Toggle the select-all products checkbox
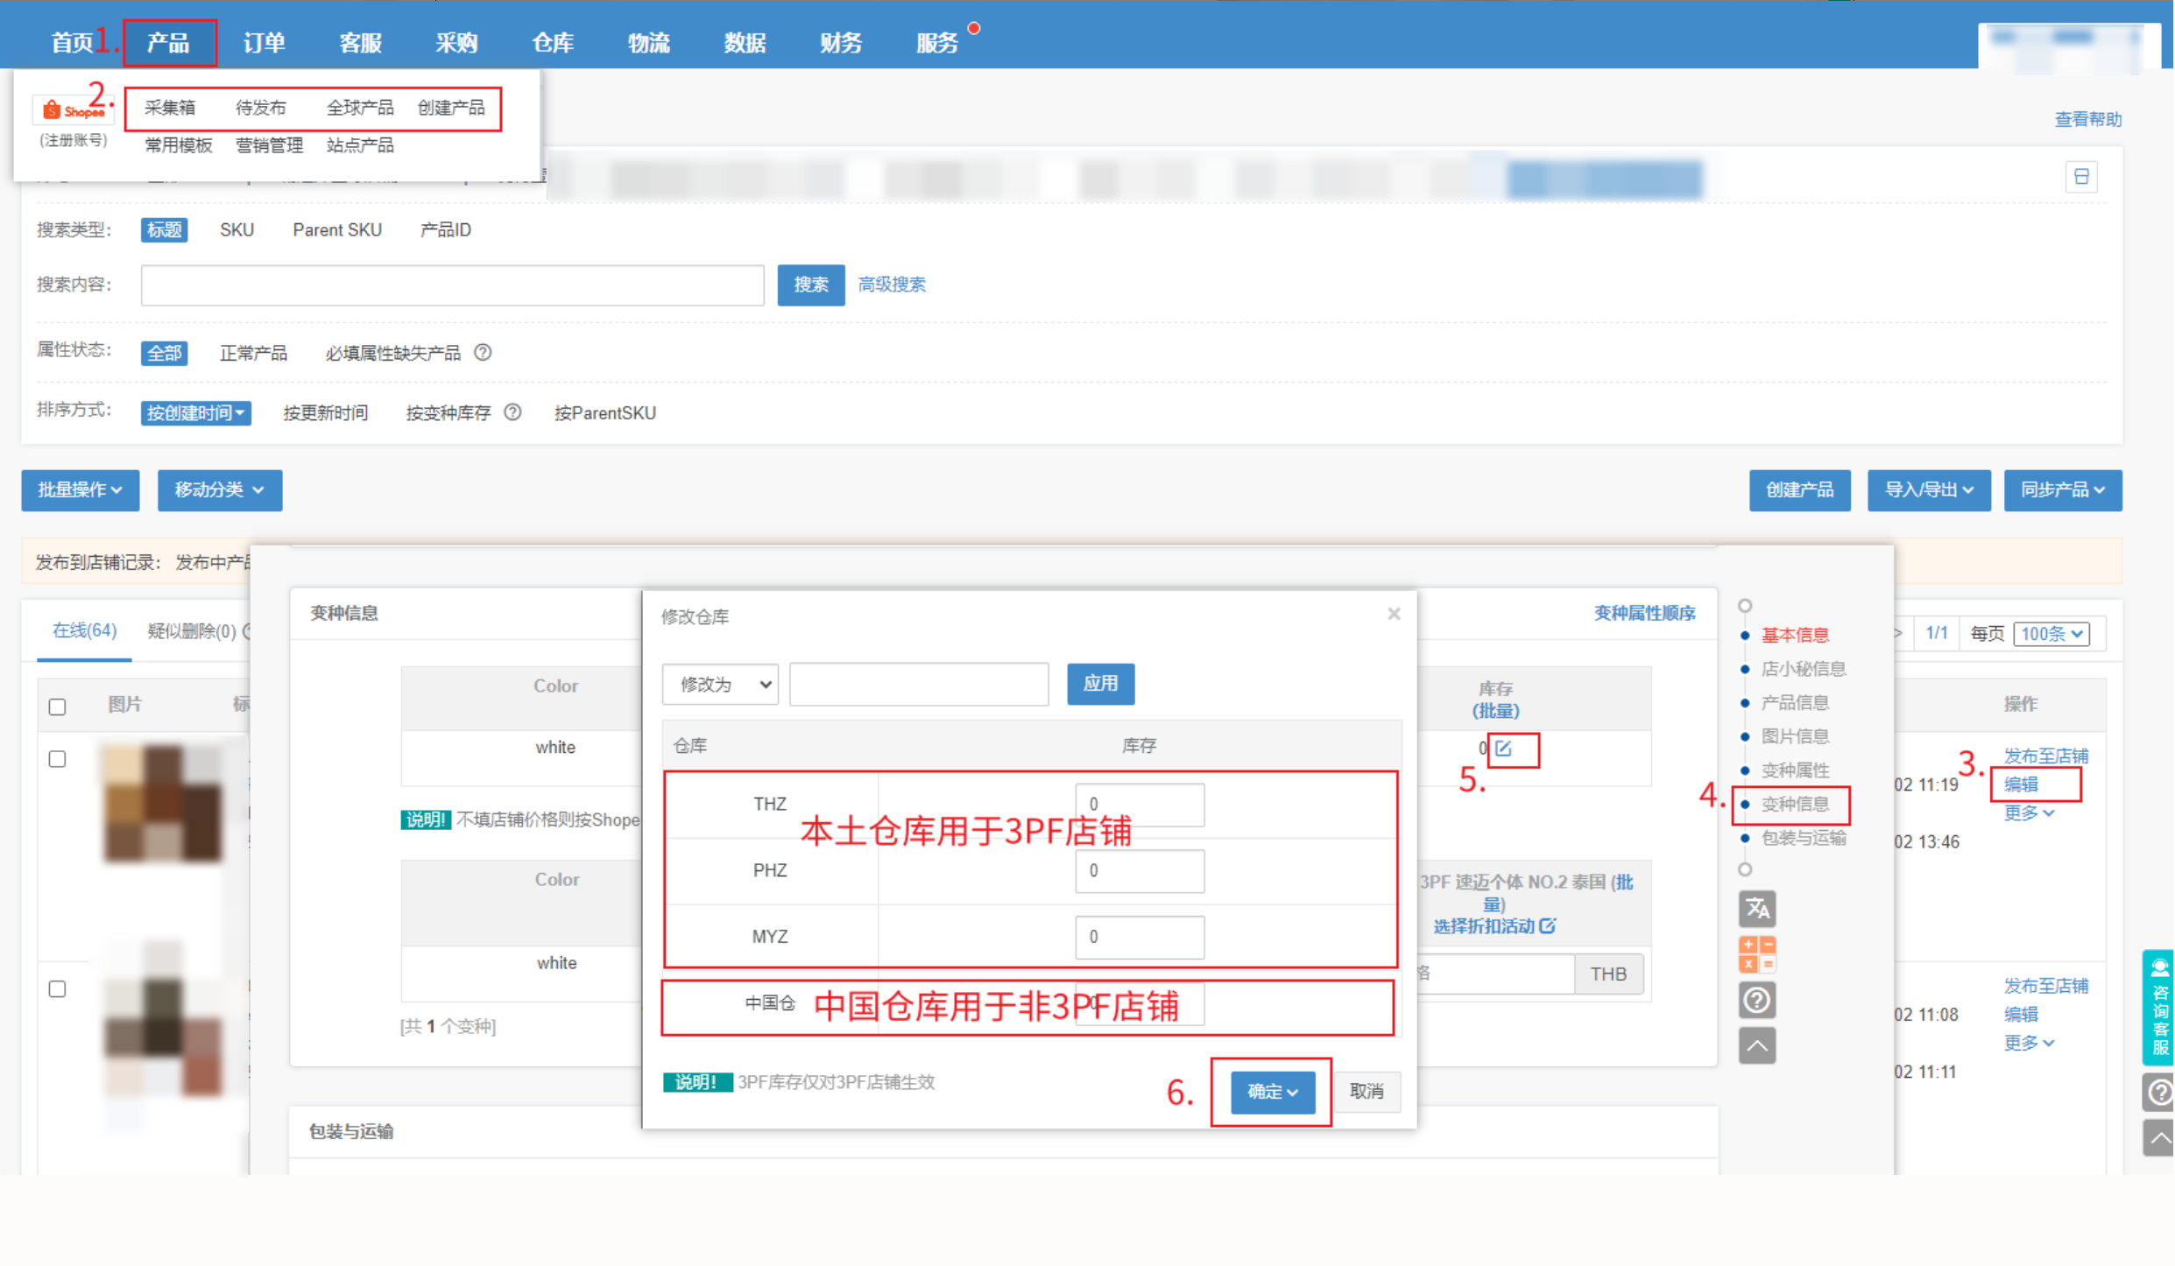 pos(58,707)
